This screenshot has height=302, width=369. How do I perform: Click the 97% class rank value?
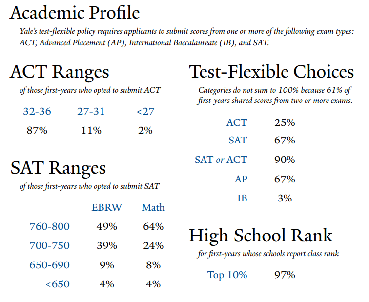click(x=285, y=275)
